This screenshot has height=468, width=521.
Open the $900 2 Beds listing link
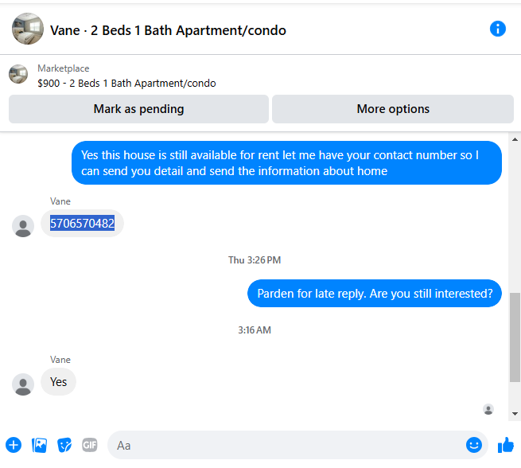126,83
